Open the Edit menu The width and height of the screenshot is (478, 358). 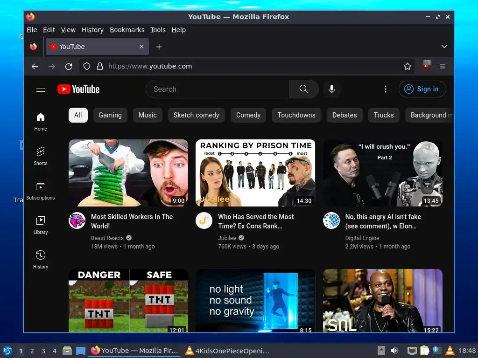(x=49, y=30)
